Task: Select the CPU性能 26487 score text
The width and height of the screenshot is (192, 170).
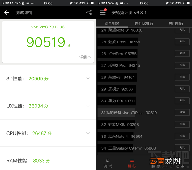Action: [x=29, y=133]
